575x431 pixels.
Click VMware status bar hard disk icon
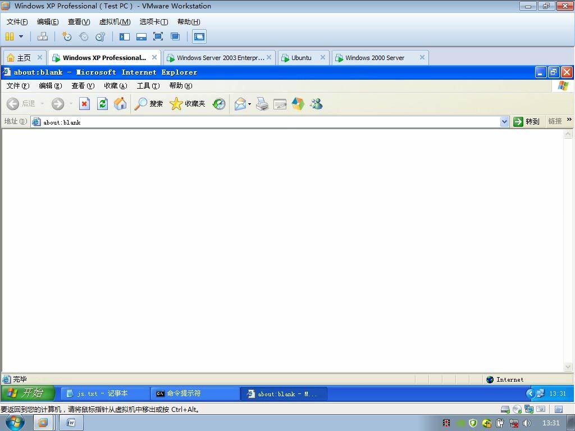click(505, 409)
